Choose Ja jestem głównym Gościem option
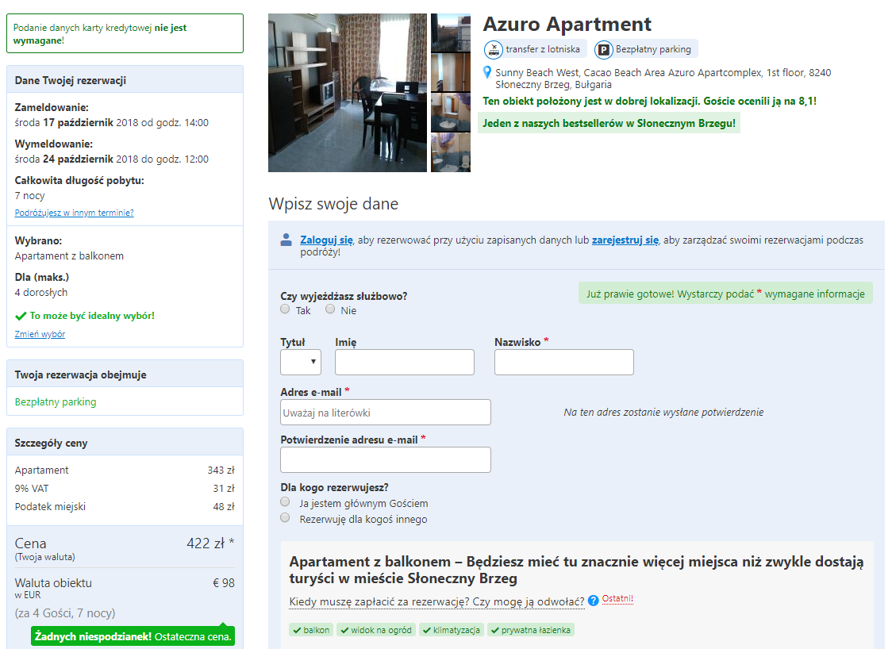The height and width of the screenshot is (649, 892). point(285,501)
